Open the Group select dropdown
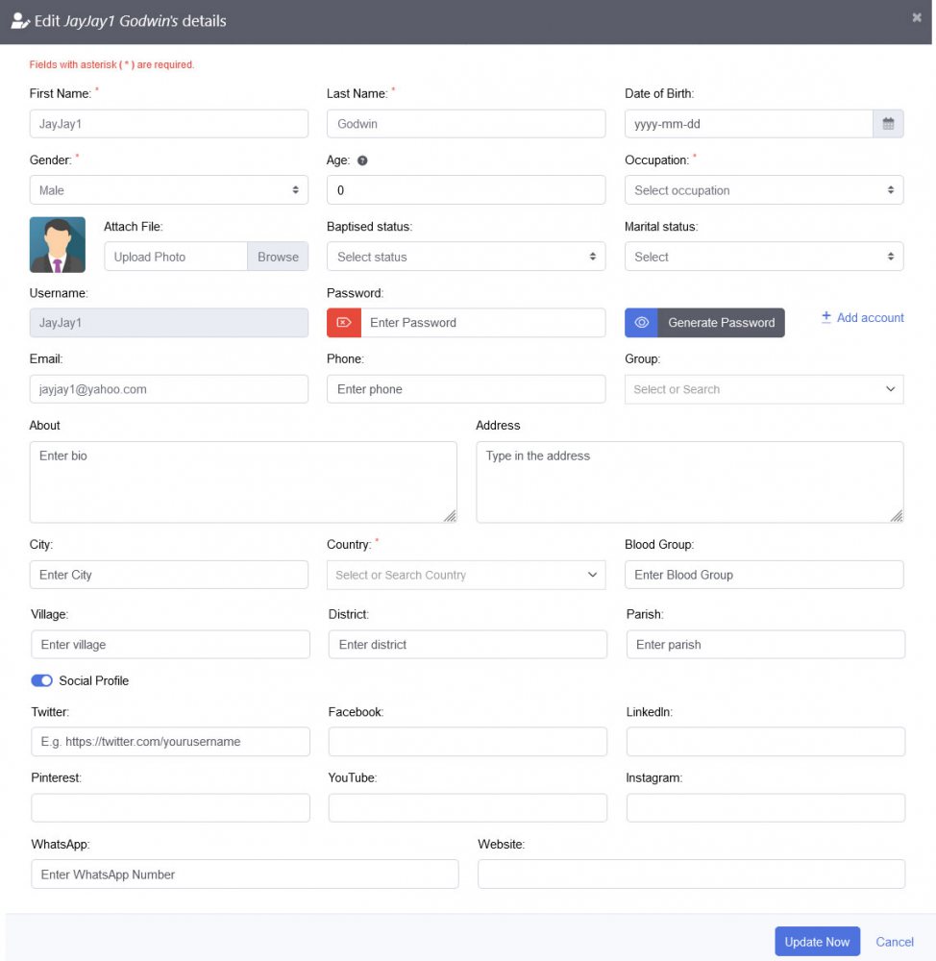The width and height of the screenshot is (936, 961). [x=763, y=388]
